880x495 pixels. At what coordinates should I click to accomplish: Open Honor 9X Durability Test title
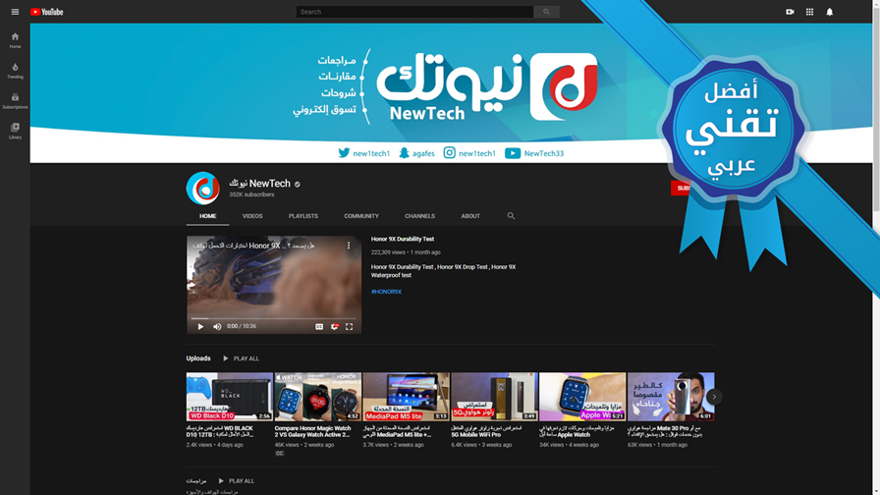coord(403,239)
